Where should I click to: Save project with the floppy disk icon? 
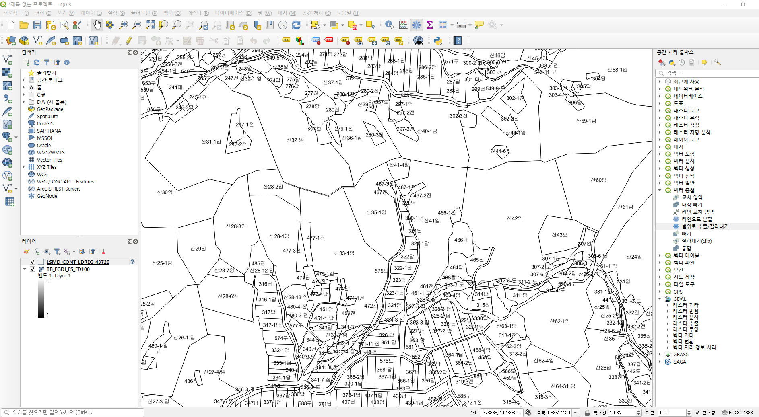tap(37, 25)
